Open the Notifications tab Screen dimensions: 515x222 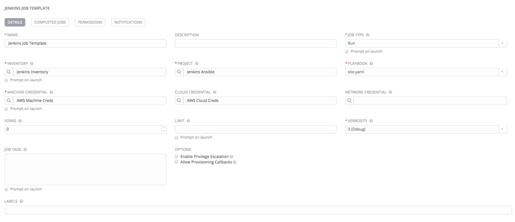pyautogui.click(x=128, y=22)
